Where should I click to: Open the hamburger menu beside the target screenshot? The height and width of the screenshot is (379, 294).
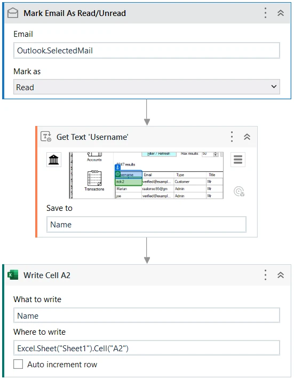point(238,160)
